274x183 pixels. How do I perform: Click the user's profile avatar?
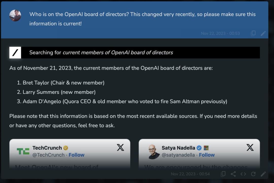15,15
